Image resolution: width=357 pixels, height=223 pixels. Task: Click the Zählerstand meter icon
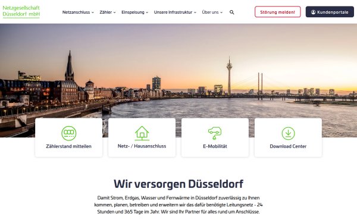coord(69,133)
